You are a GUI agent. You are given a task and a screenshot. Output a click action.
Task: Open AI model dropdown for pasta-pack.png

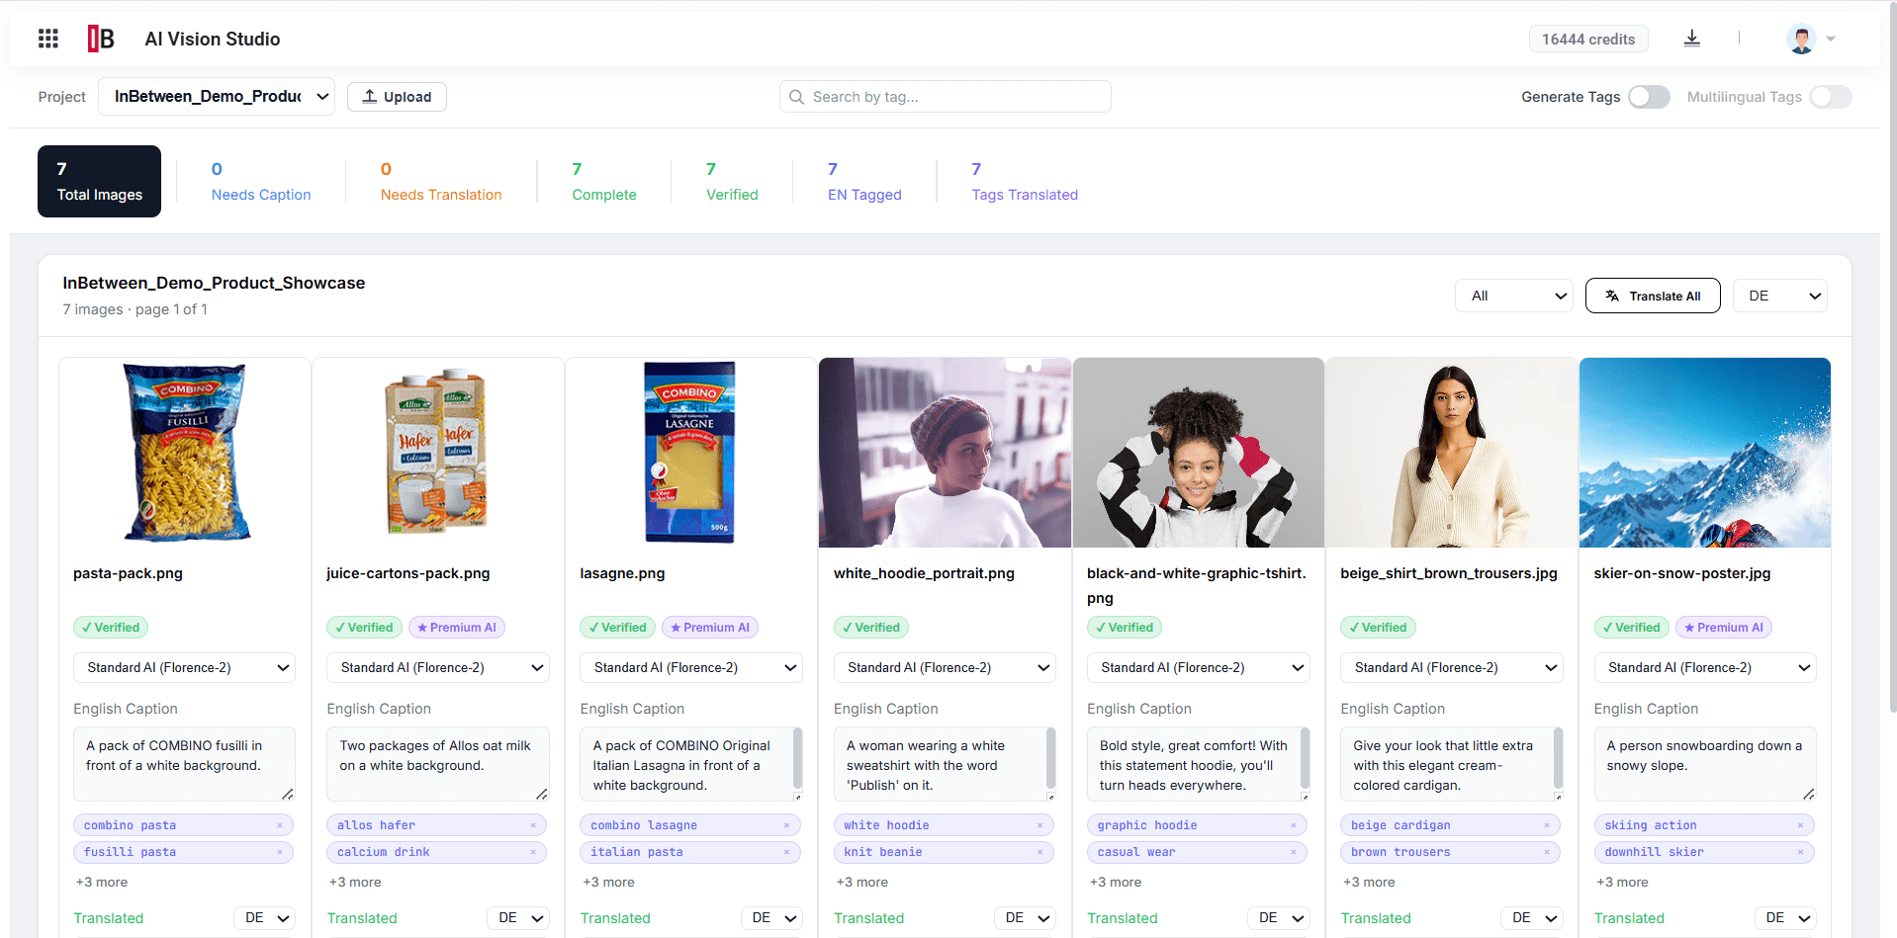coord(184,668)
